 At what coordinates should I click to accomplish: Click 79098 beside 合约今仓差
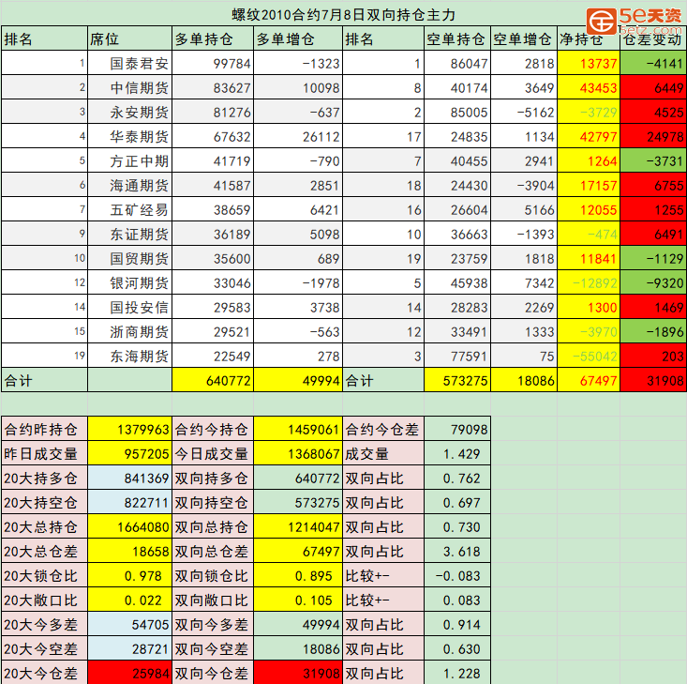(x=457, y=429)
